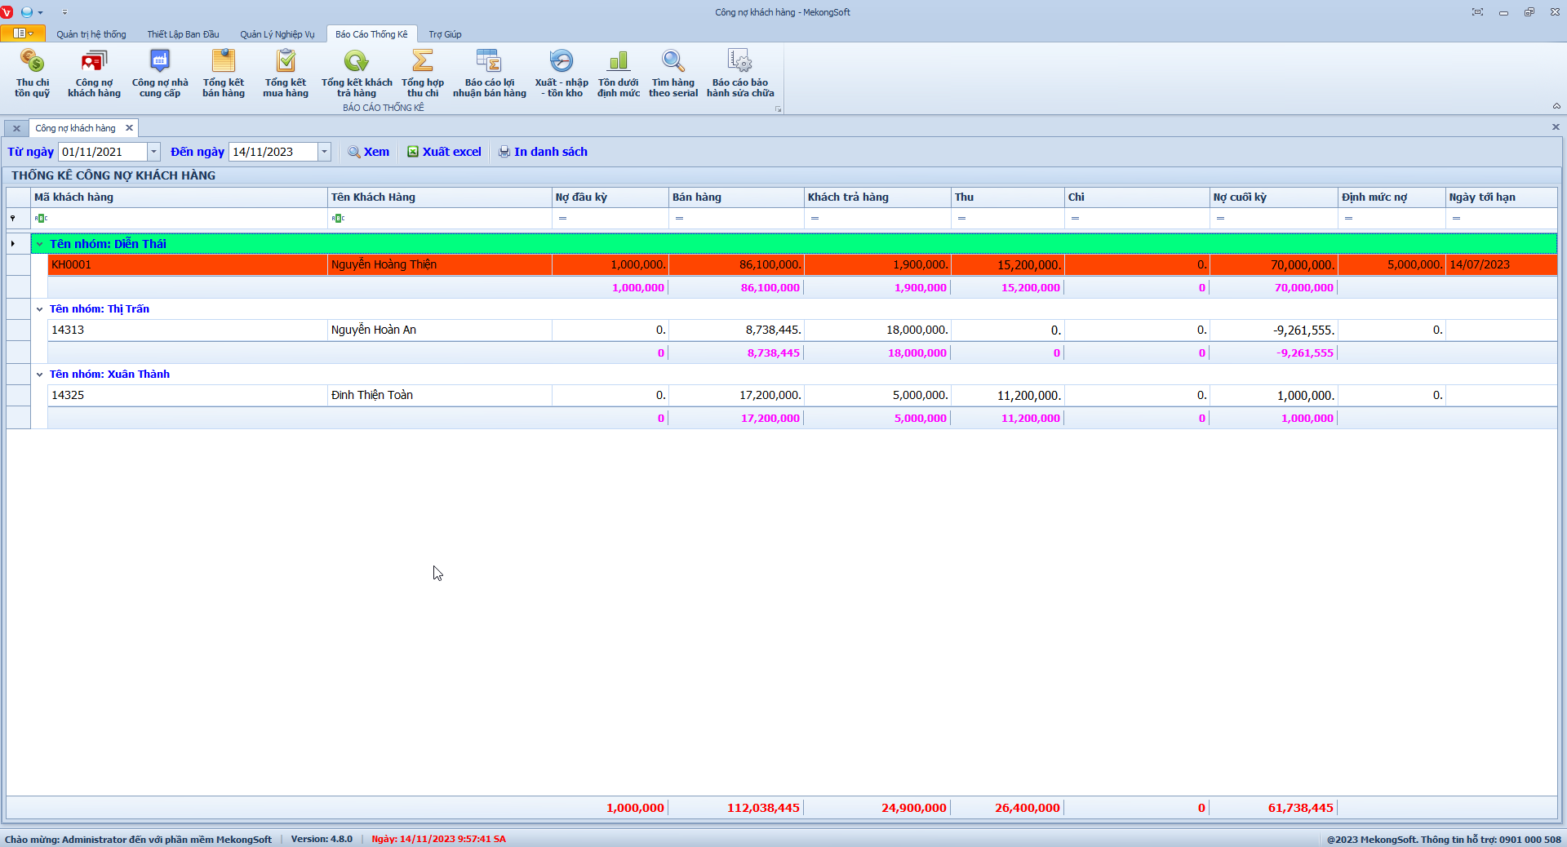
Task: Open the Thiết Lập Ban Đầu tab
Action: point(183,34)
